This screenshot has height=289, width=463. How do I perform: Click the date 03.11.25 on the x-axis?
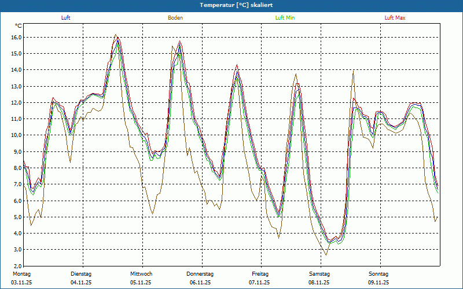point(22,283)
